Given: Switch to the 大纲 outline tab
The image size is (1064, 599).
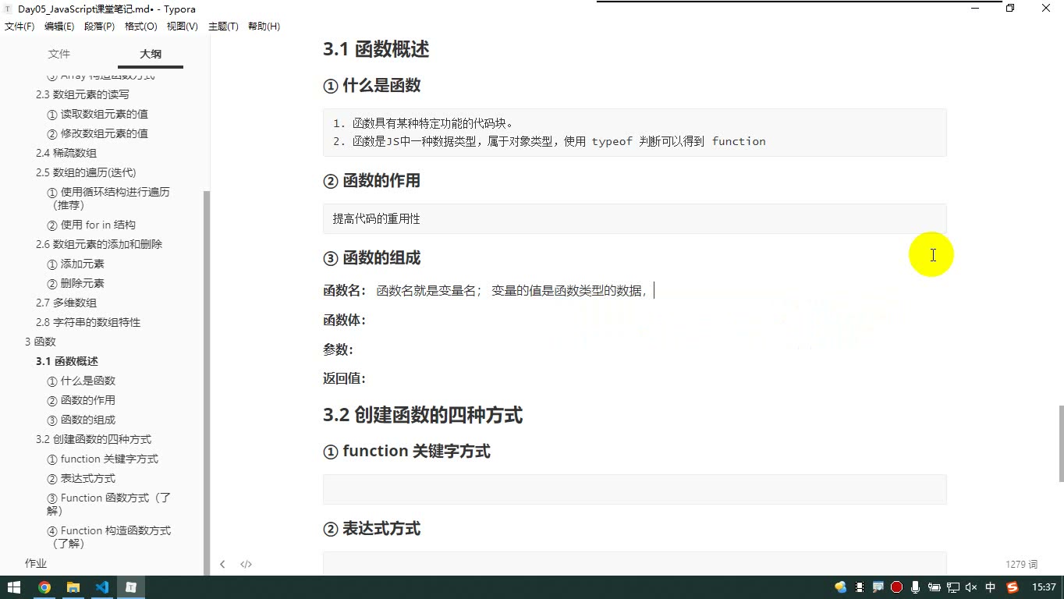Looking at the screenshot, I should [151, 54].
